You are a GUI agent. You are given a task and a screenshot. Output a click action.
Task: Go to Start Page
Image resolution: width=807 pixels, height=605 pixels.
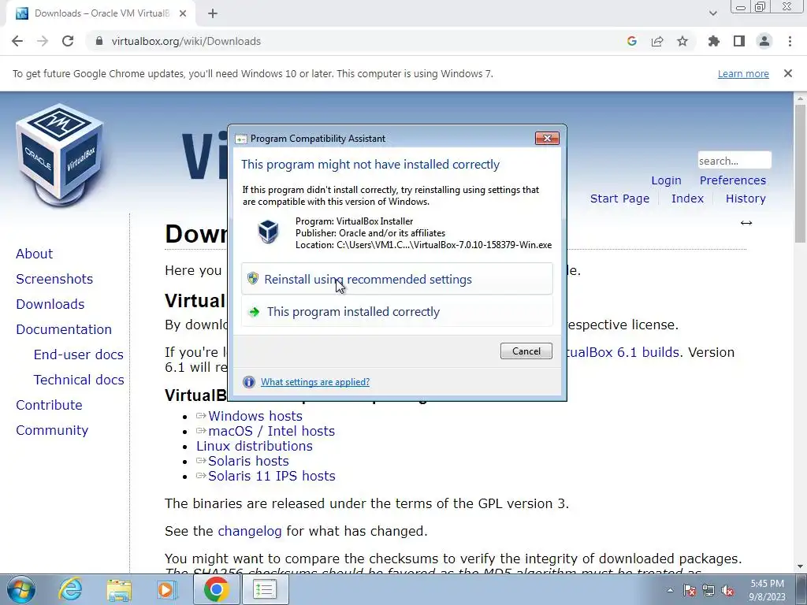coord(619,199)
